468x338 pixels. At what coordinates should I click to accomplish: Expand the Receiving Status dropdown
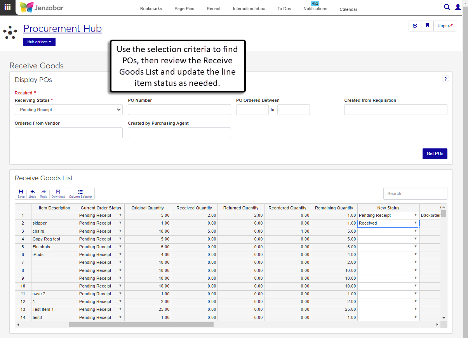[x=69, y=110]
